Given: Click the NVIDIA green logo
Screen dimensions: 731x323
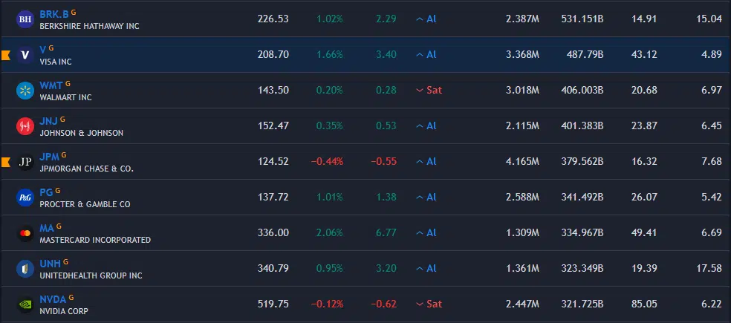Looking at the screenshot, I should (25, 304).
